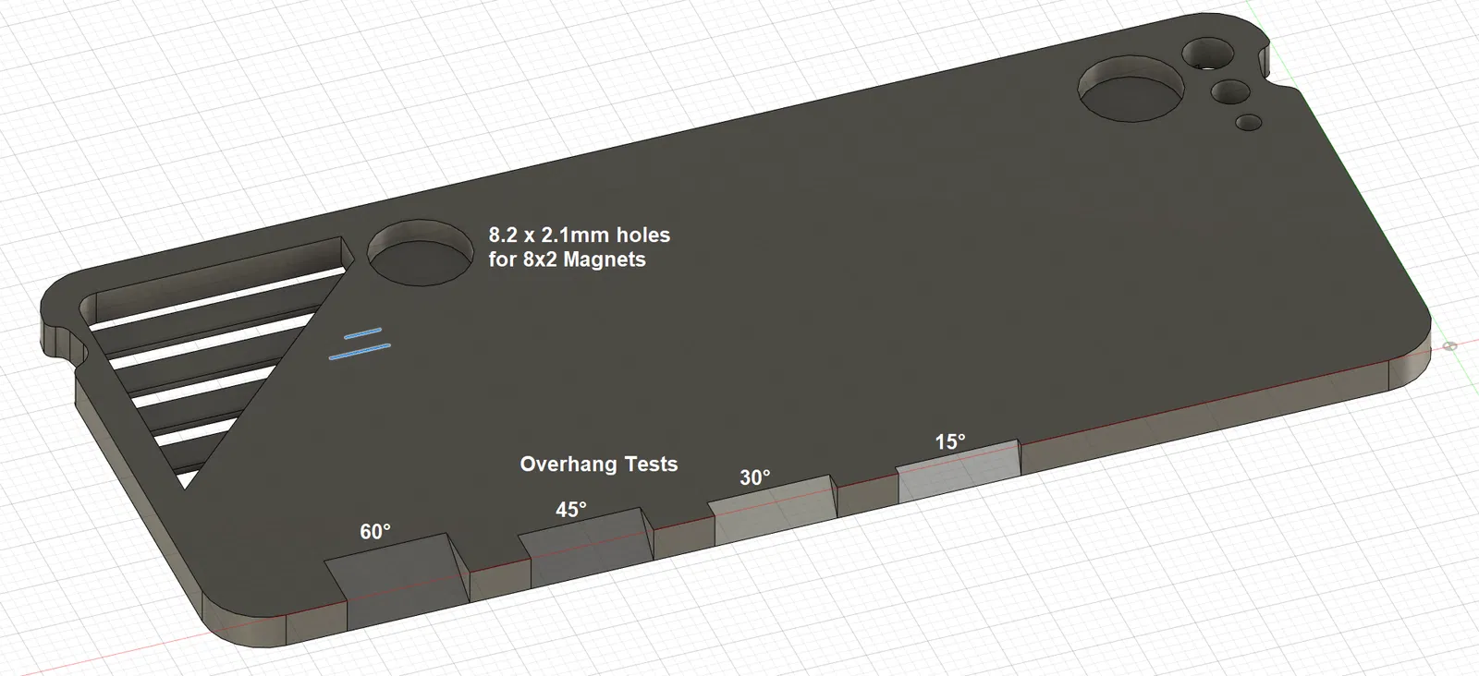This screenshot has height=676, width=1479.
Task: Click the 'Overhang Tests' label
Action: (599, 464)
